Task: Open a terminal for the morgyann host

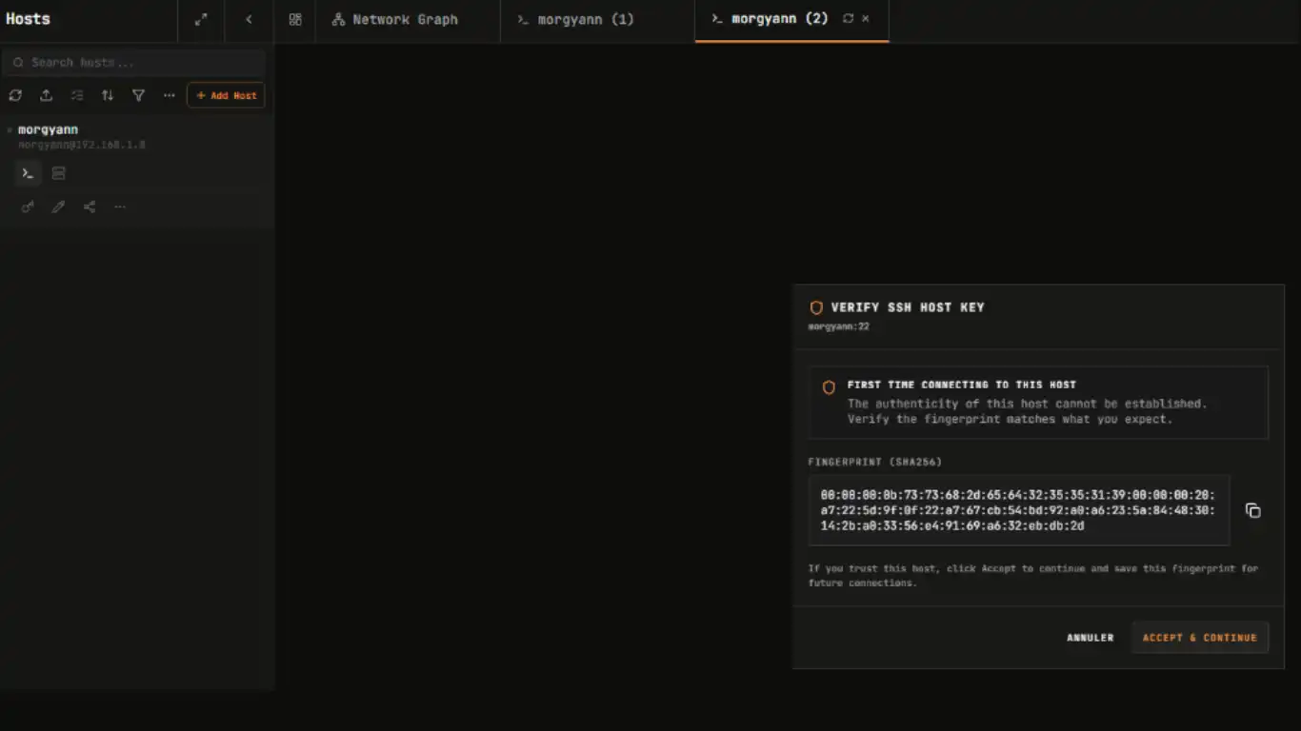Action: [28, 173]
